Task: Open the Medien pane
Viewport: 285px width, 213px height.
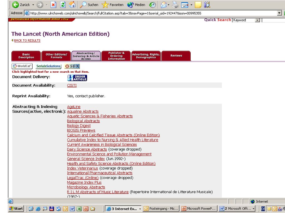Action: (x=136, y=5)
